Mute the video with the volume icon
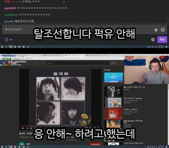 click(x=31, y=128)
